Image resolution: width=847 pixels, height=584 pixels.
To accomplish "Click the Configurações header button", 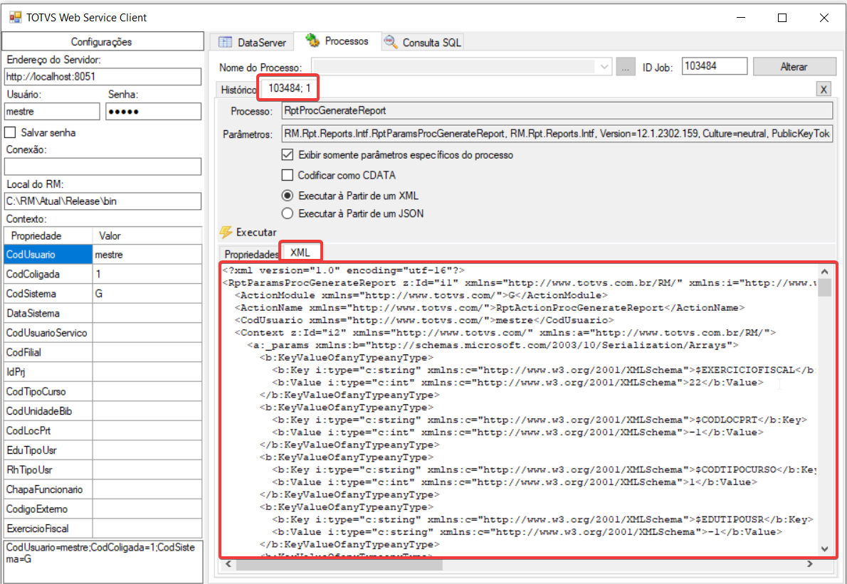I will 102,41.
